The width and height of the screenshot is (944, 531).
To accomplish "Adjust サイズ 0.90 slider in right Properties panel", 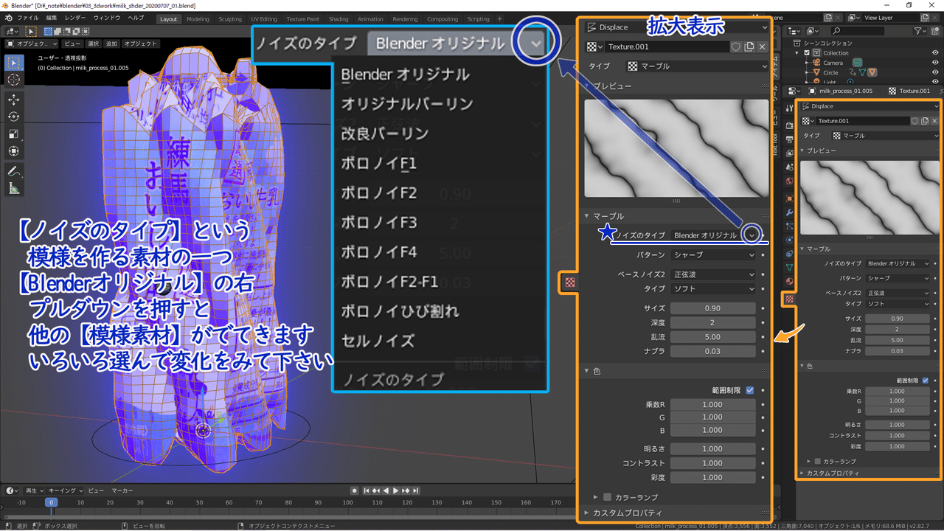I will tap(896, 318).
